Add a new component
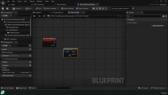Viewport: 168px width, 95px height. [5, 16]
